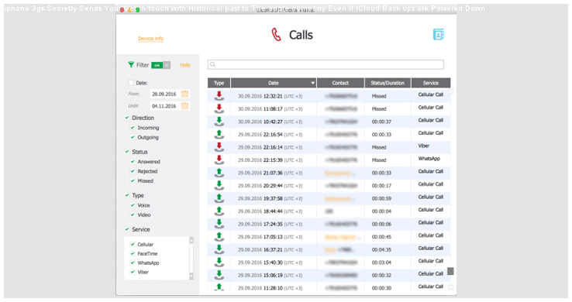Image resolution: width=572 pixels, height=302 pixels.
Task: Select the WhatsApp service cell
Action: pyautogui.click(x=431, y=160)
